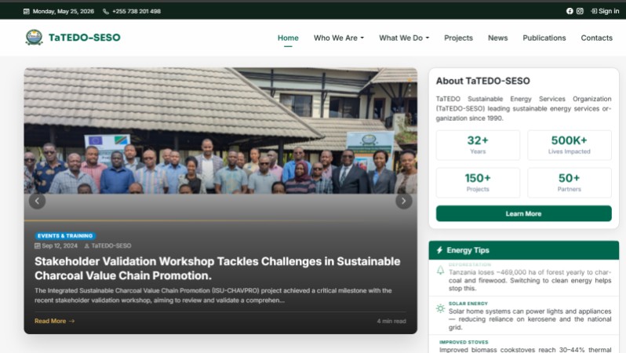626x353 pixels.
Task: Select the Home menu item
Action: (288, 38)
